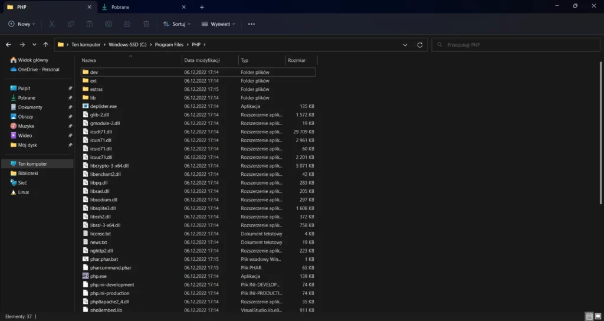Switch to the PHP tab

(x=50, y=7)
